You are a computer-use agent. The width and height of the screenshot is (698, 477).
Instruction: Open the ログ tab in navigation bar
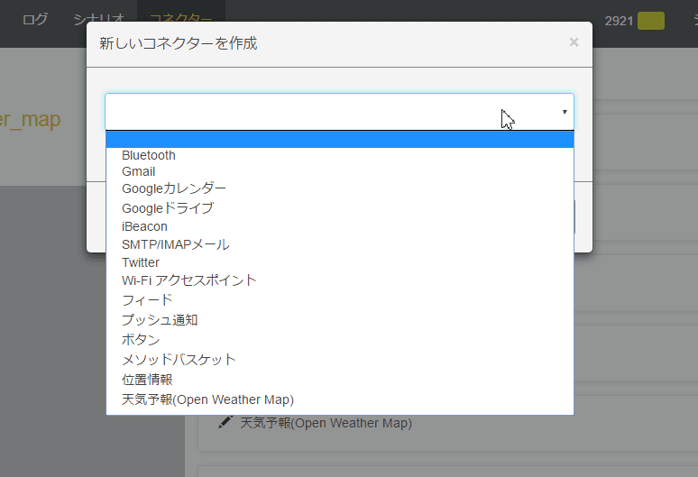point(35,19)
